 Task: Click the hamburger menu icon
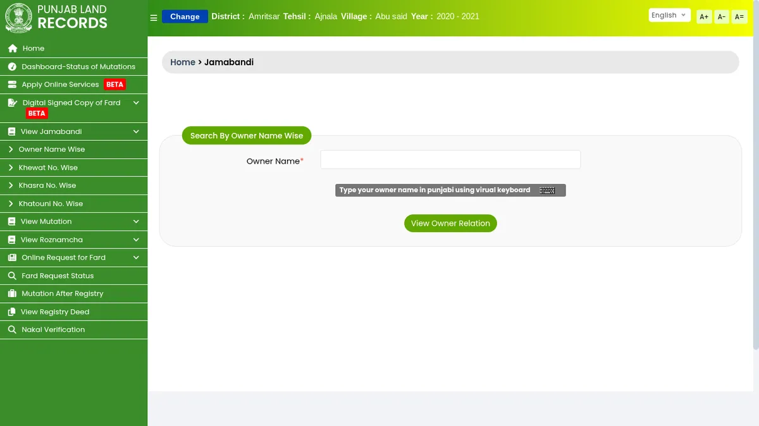[x=154, y=18]
